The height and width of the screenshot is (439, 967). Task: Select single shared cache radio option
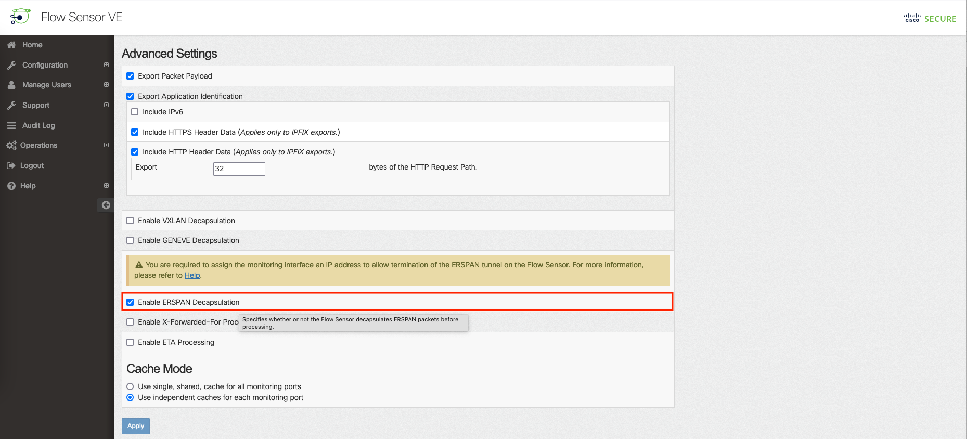(130, 386)
